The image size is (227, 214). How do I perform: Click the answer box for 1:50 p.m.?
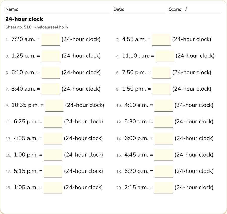click(161, 89)
